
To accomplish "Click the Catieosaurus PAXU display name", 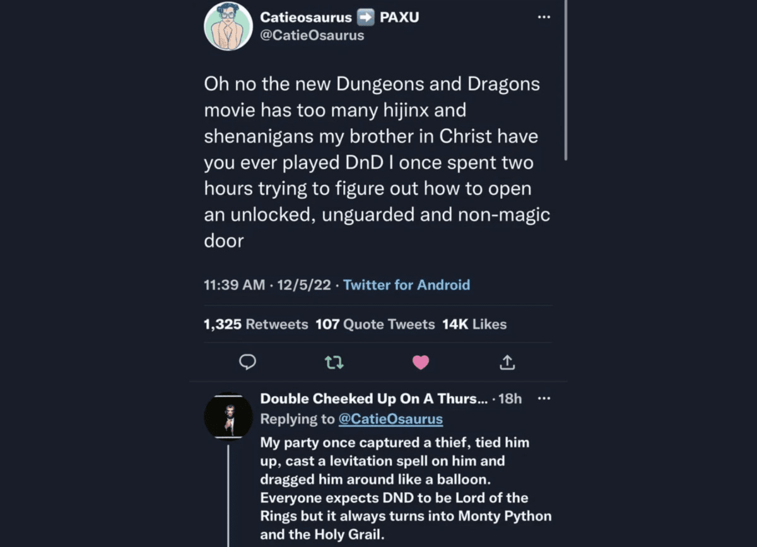I will coord(339,17).
